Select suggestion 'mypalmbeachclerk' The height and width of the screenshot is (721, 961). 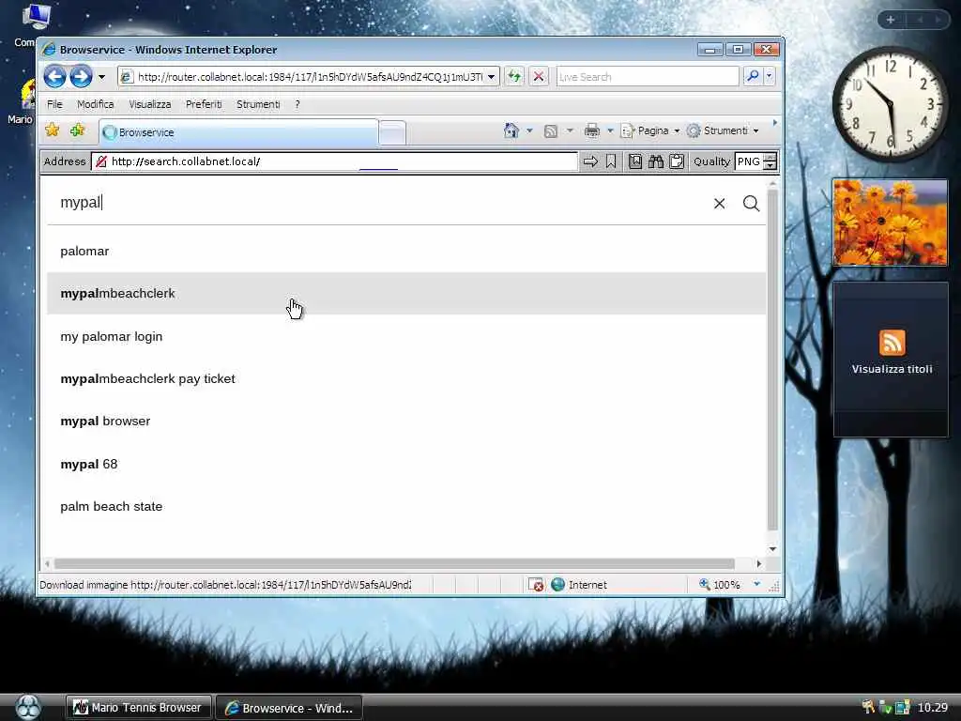click(x=406, y=294)
